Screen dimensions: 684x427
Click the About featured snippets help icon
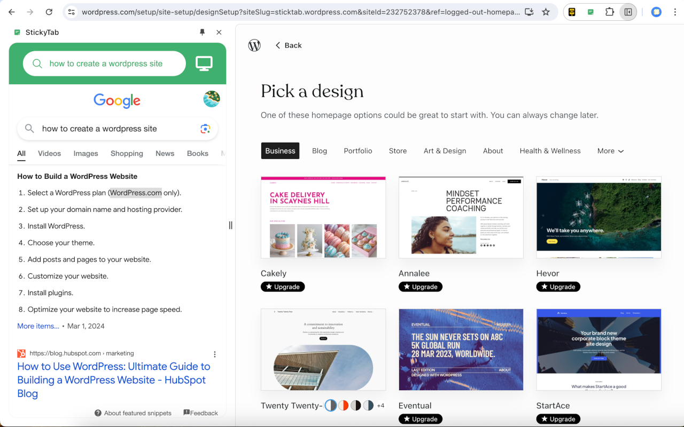click(98, 413)
